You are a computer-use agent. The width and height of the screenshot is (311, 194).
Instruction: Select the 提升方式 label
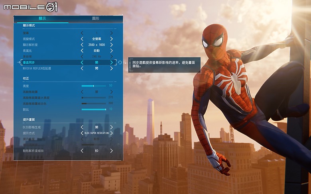tap(29, 133)
